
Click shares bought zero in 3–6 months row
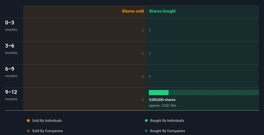pyautogui.click(x=150, y=54)
